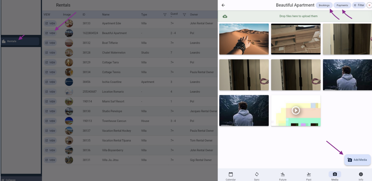Open the Bookings chip for Beautiful Apartment

pyautogui.click(x=324, y=5)
